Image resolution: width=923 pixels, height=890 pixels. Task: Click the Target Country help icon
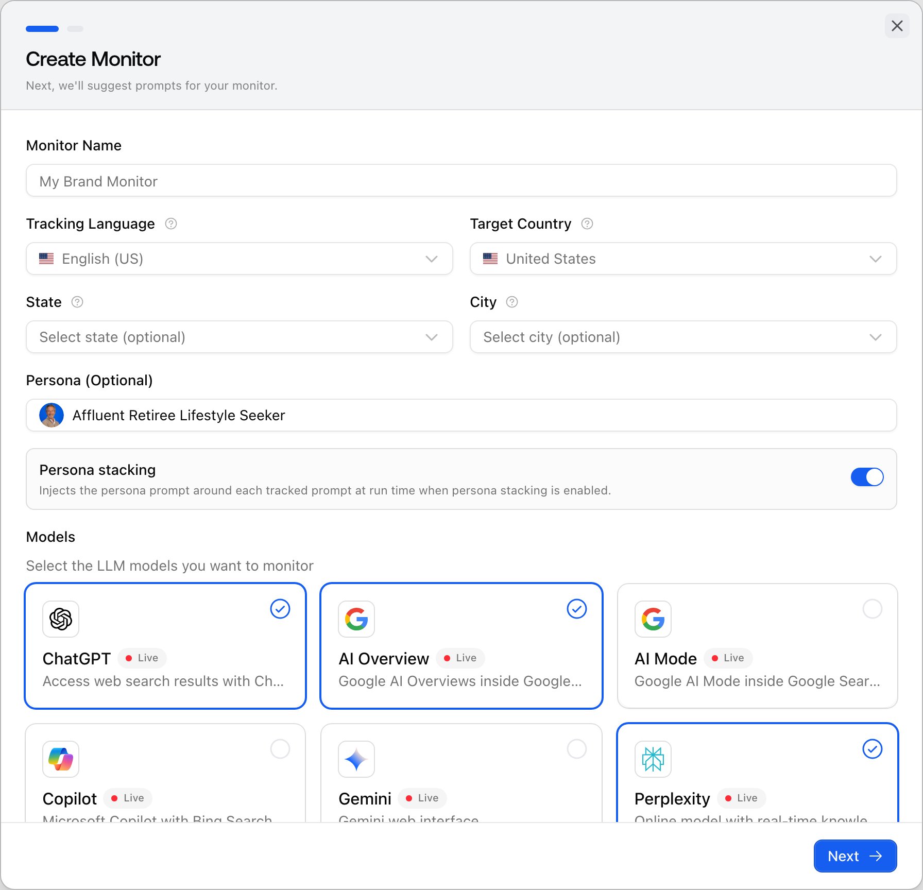pos(587,224)
